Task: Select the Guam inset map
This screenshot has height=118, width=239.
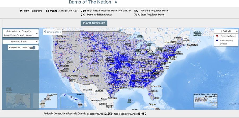Action: (45, 101)
